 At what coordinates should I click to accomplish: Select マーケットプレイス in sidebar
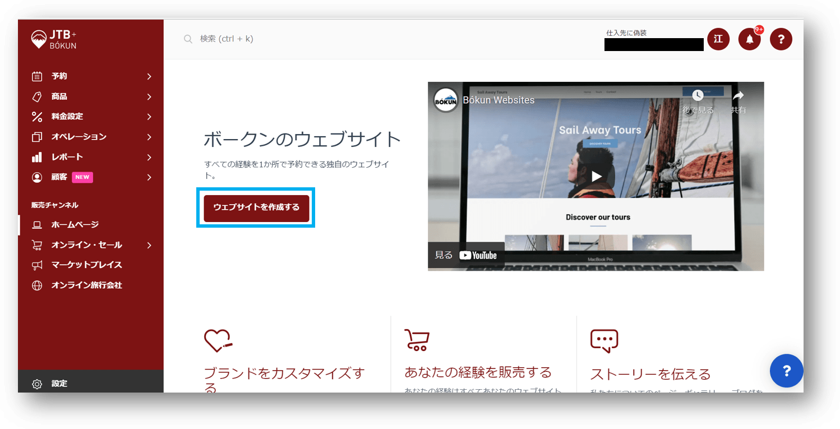click(86, 265)
